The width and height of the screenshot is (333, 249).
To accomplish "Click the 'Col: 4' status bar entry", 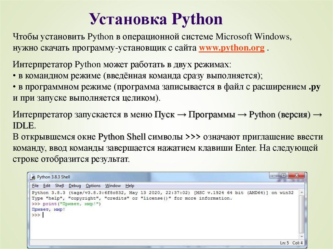I will [298, 243].
